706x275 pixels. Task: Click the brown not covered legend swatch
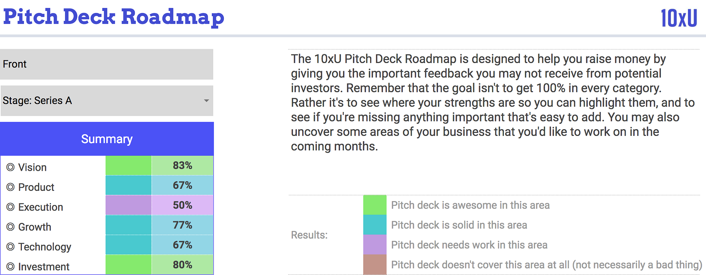(375, 264)
